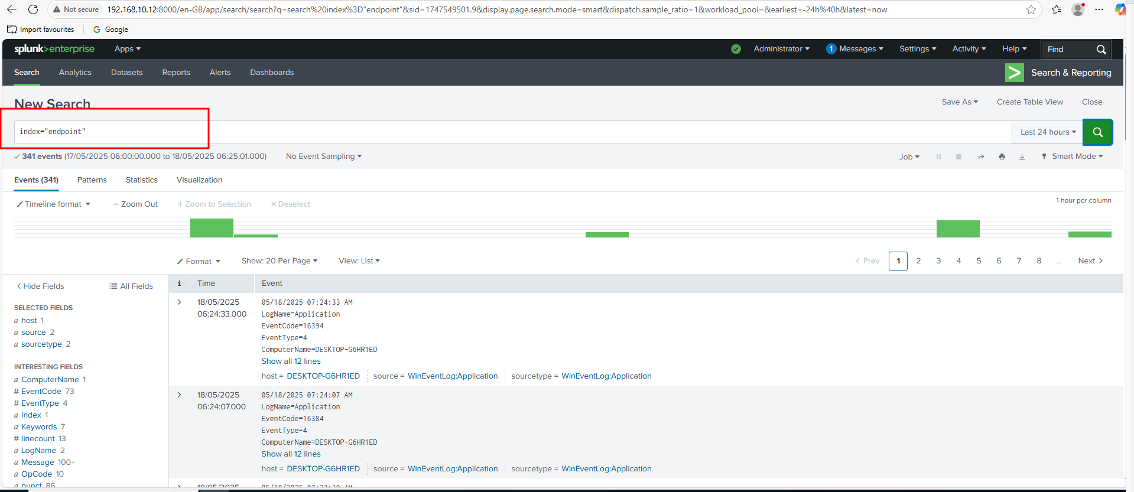Image resolution: width=1134 pixels, height=492 pixels.
Task: Open the Administrator menu
Action: [781, 49]
